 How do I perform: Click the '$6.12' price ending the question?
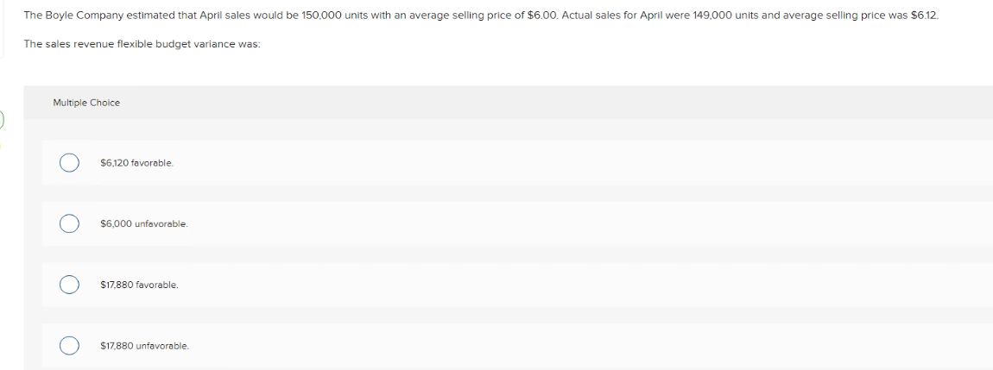coord(924,15)
